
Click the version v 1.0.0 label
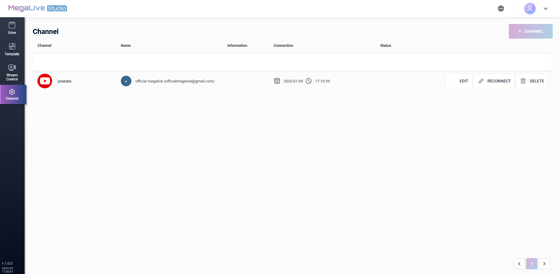pyautogui.click(x=7, y=263)
